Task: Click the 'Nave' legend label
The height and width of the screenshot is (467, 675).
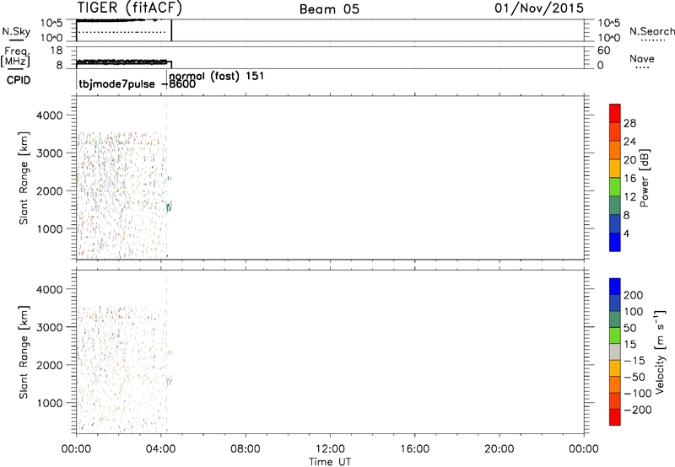Action: click(x=641, y=58)
